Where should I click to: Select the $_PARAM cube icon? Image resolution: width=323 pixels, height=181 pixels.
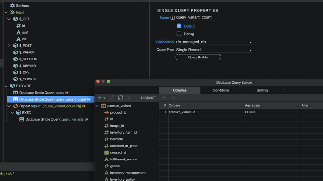pos(15,52)
